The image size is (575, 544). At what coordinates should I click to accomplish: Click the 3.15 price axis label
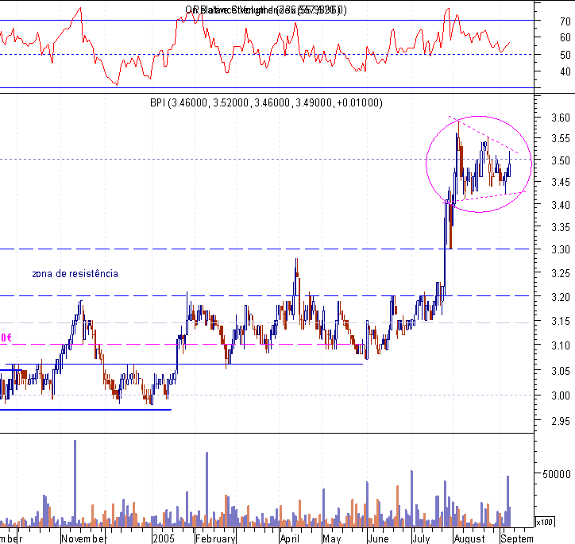561,321
